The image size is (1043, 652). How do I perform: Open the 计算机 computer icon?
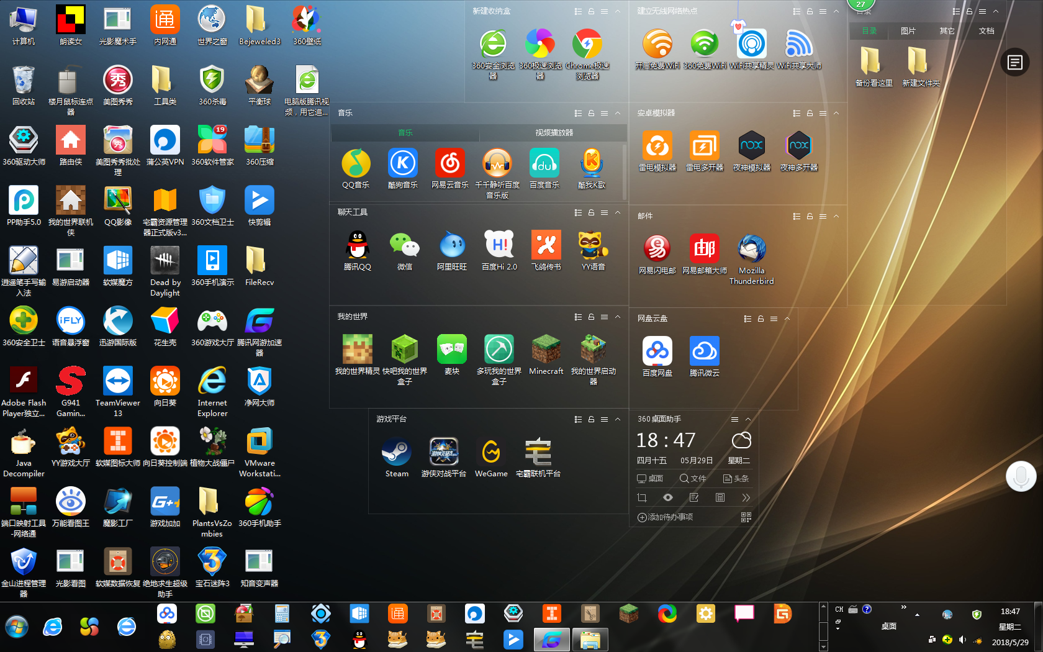click(24, 19)
